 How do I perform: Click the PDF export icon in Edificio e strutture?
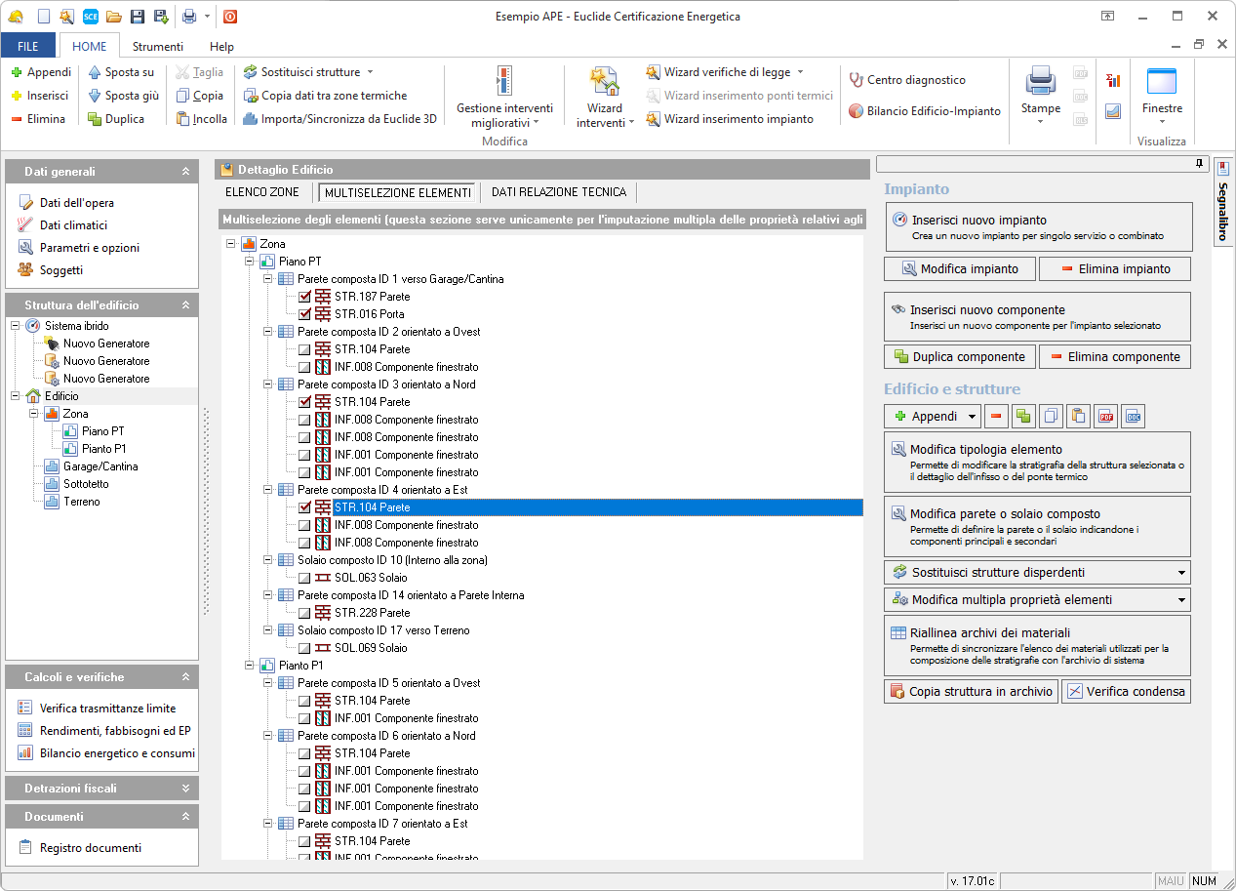[x=1105, y=417]
